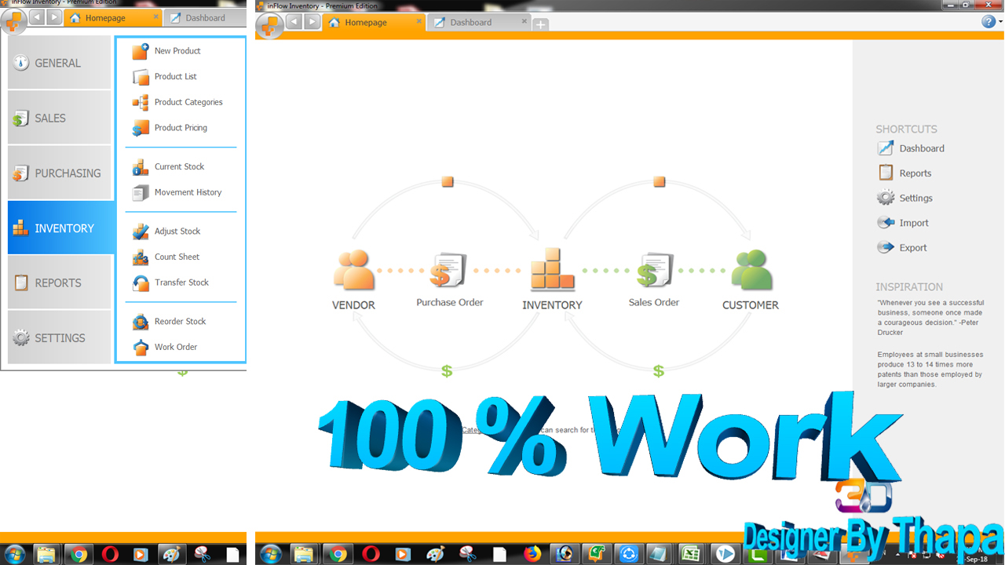This screenshot has width=1005, height=565.
Task: Open Reorder Stock entry
Action: click(169, 321)
